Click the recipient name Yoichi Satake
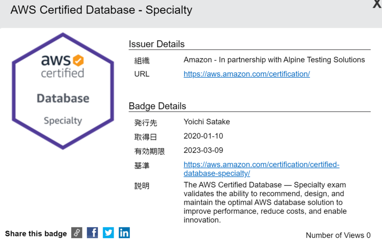Viewport: 382px width, 242px height. click(x=207, y=121)
